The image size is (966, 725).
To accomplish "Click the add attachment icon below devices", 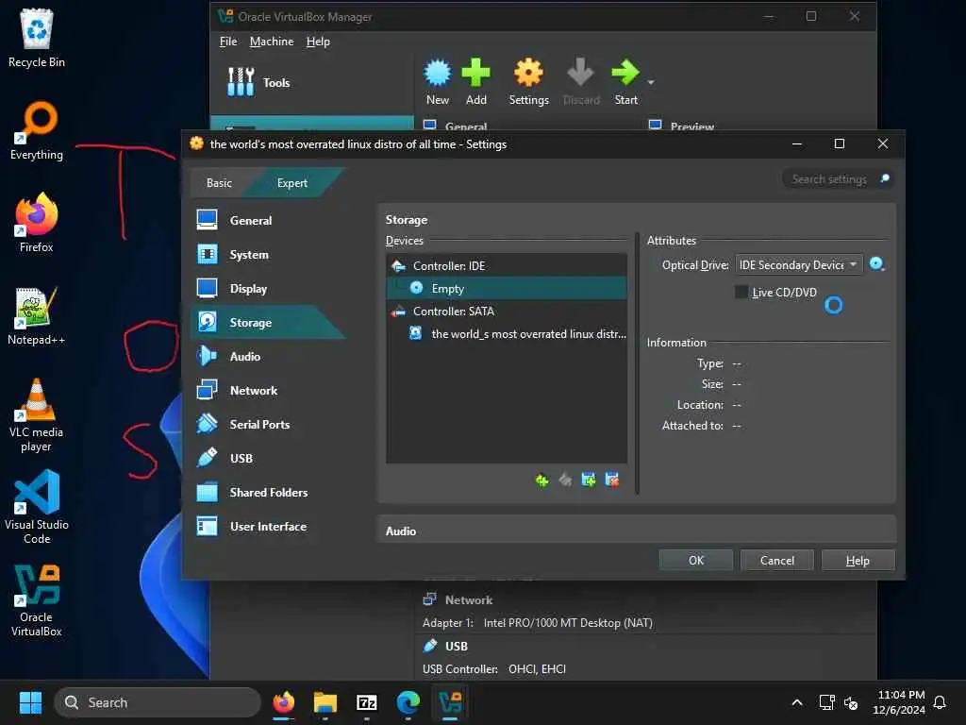I will coord(589,480).
